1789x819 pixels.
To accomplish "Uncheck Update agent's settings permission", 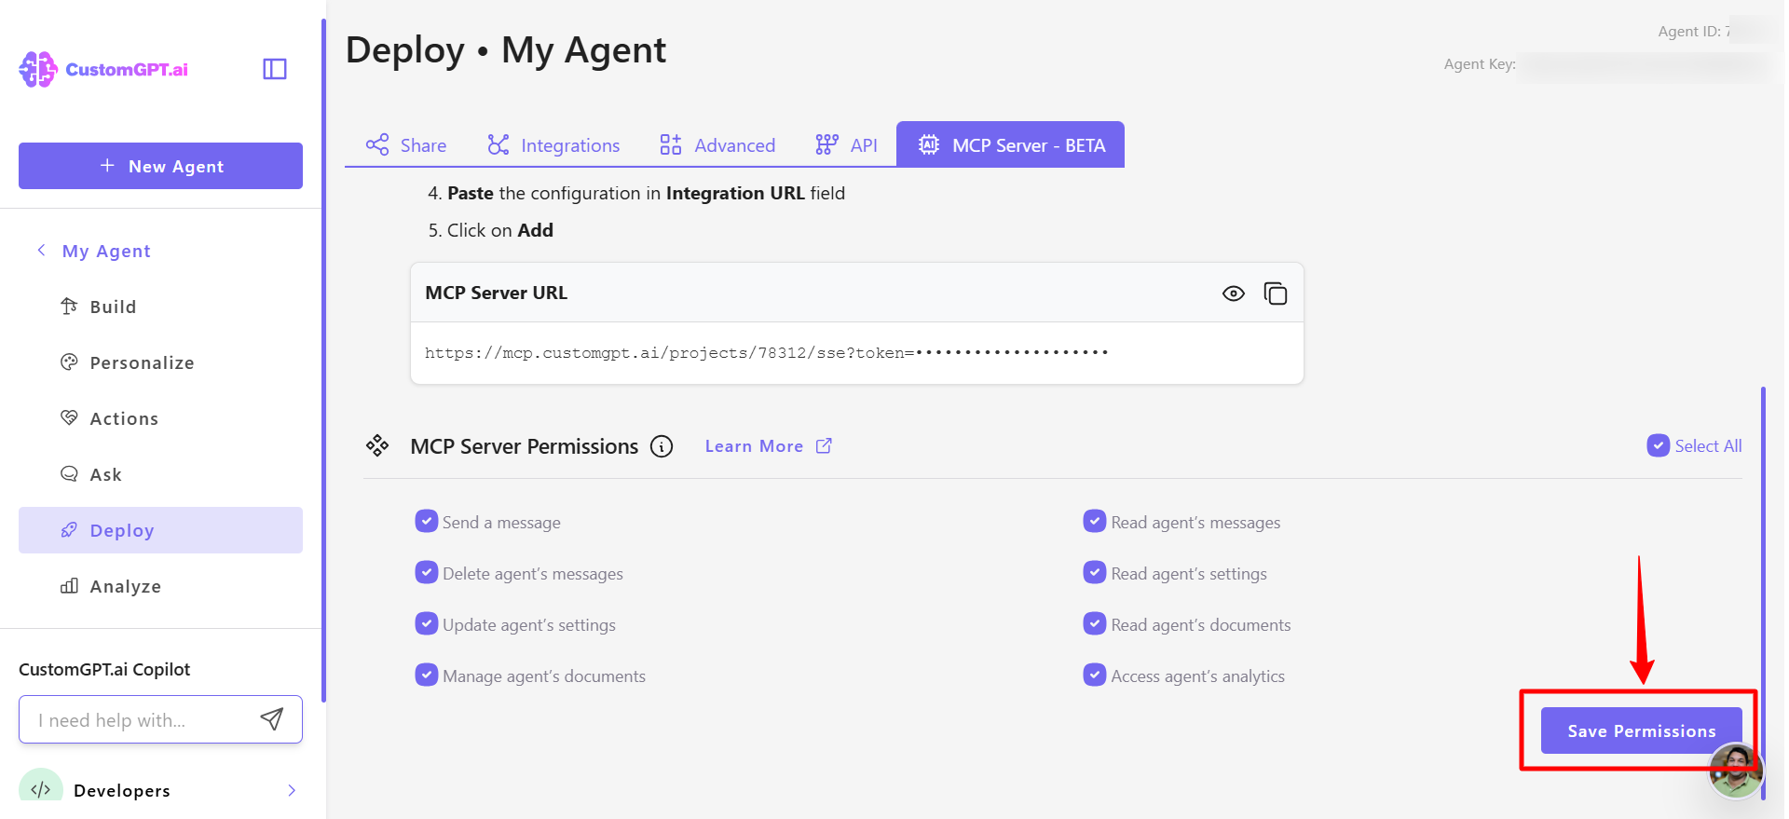I will tap(427, 623).
